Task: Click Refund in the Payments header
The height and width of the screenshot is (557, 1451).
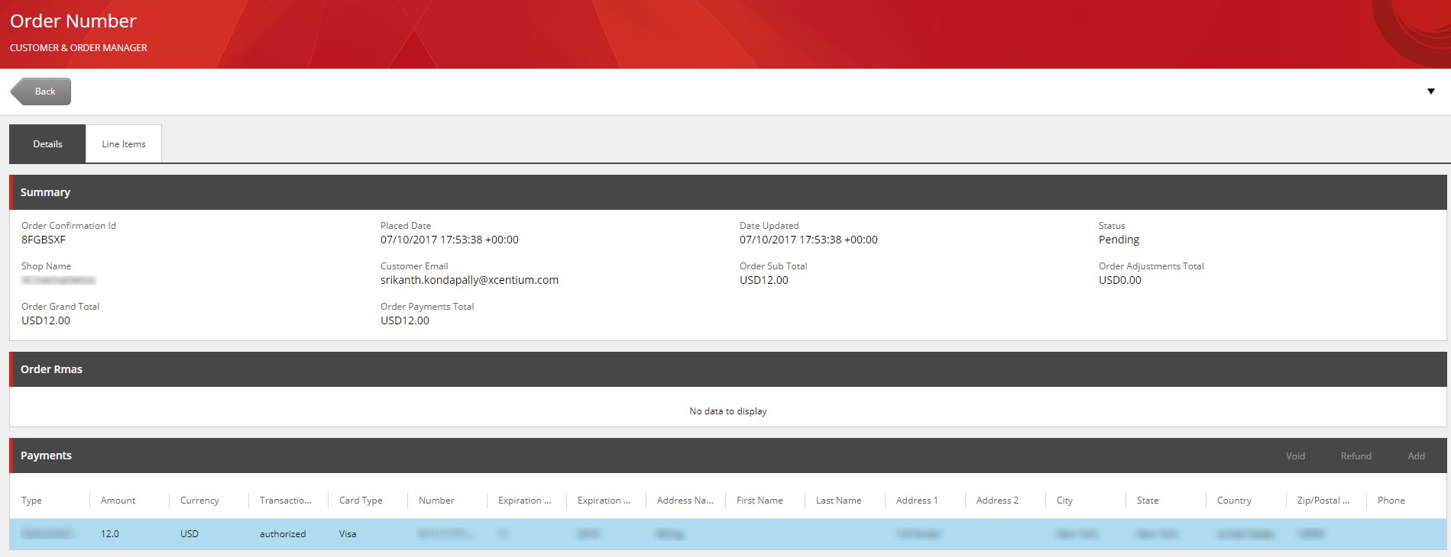Action: 1355,456
